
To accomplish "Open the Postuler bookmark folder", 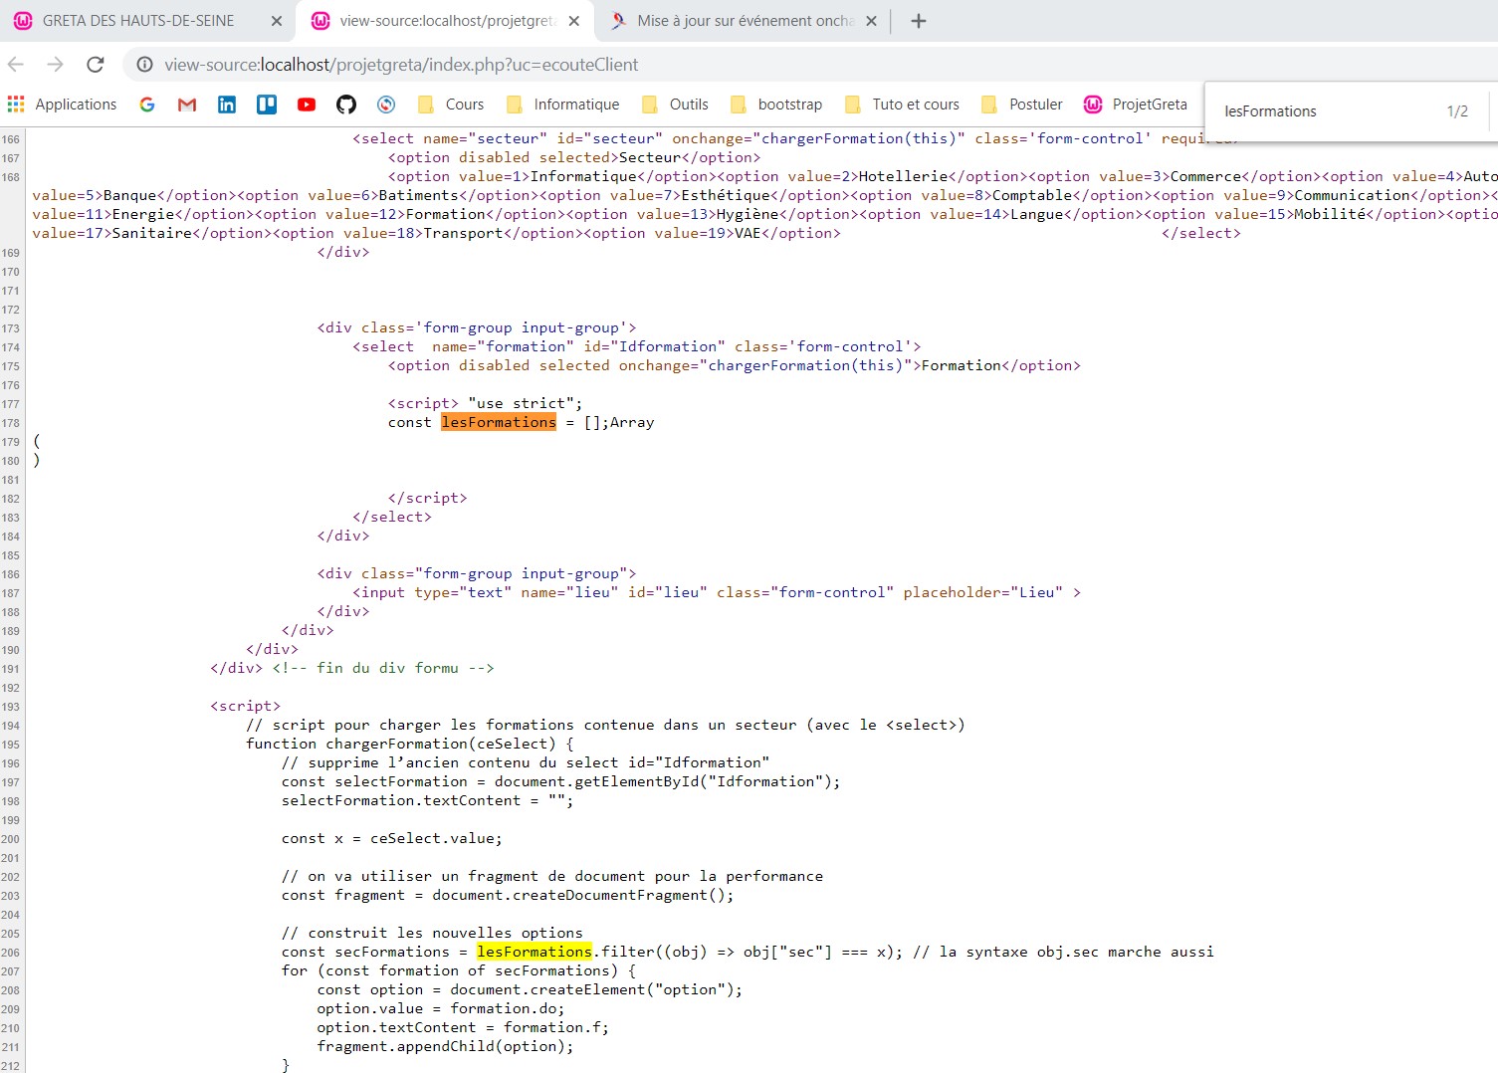I will pyautogui.click(x=1021, y=105).
